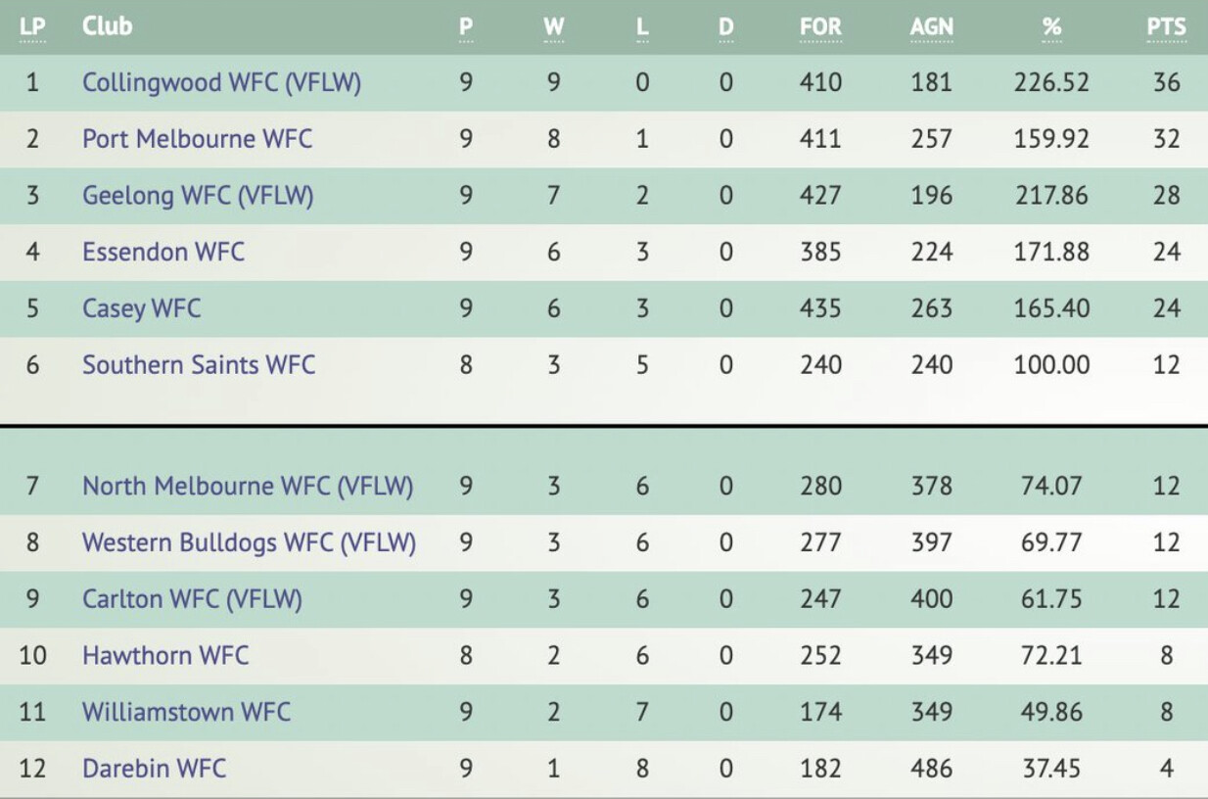The height and width of the screenshot is (799, 1208).
Task: Open the Casey WFC club link
Action: tap(141, 308)
